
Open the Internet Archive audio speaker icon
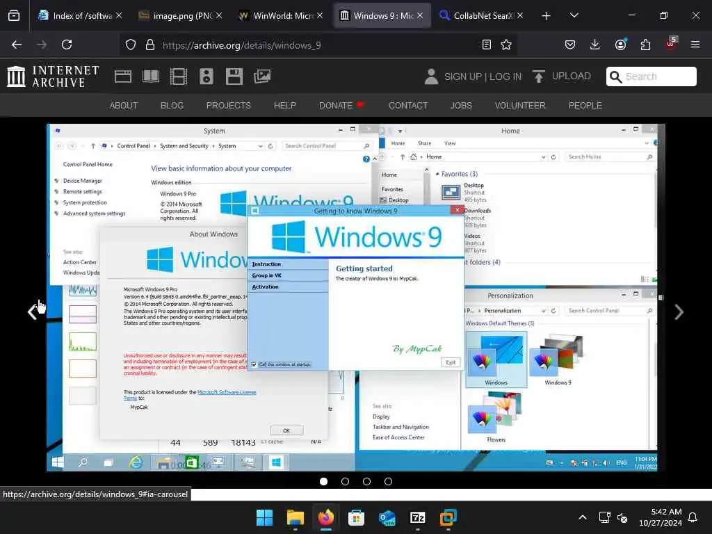206,76
